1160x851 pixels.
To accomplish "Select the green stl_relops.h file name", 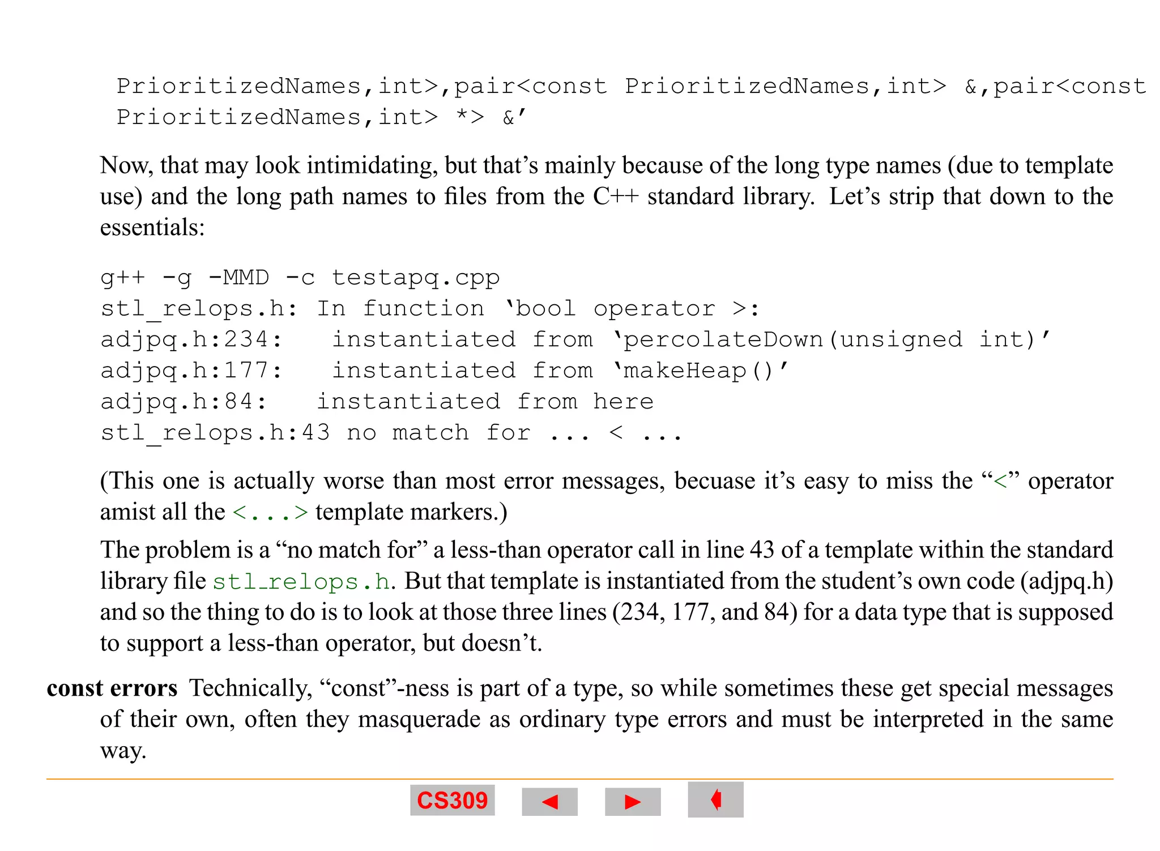I will [x=302, y=581].
